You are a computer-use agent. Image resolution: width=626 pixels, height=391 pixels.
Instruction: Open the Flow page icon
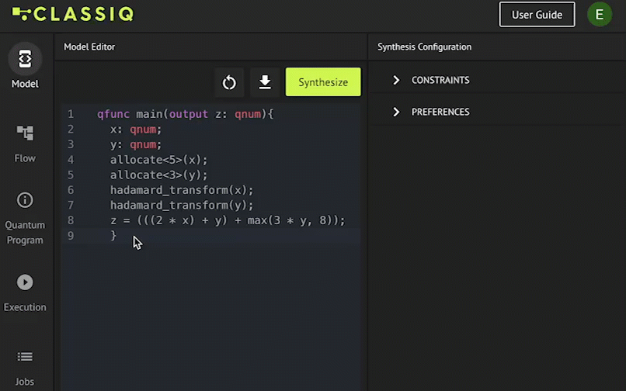tap(25, 133)
